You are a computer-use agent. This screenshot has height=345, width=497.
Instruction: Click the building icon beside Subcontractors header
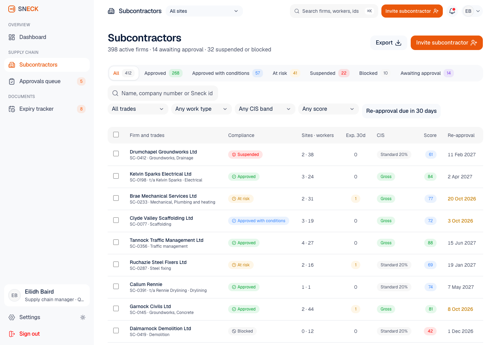pos(111,11)
